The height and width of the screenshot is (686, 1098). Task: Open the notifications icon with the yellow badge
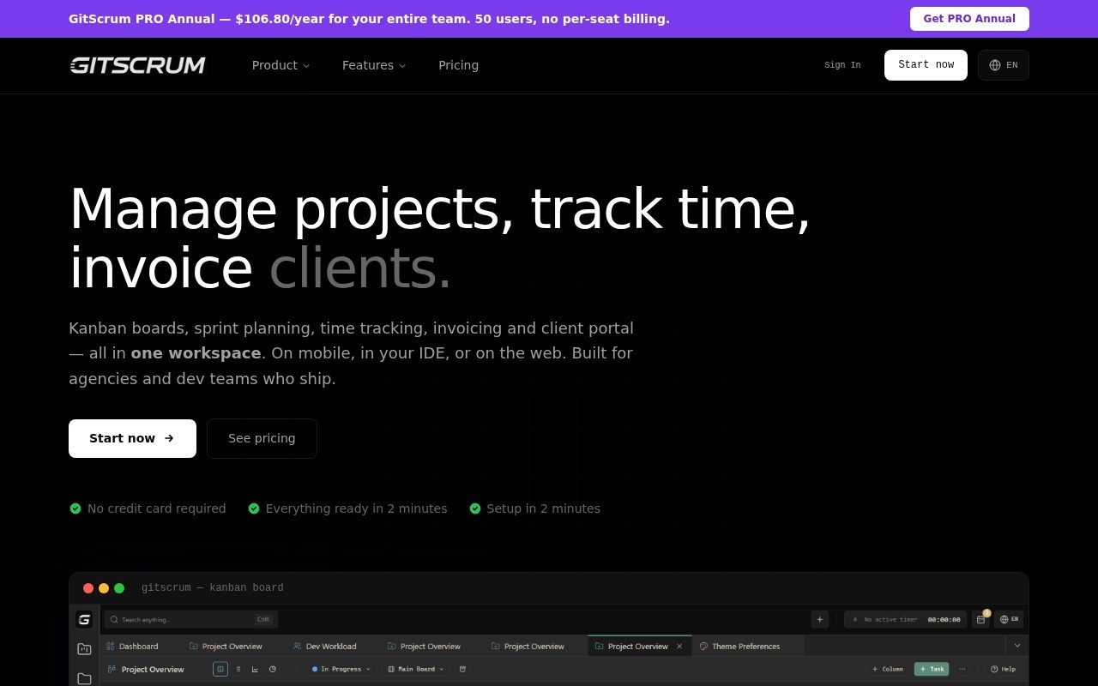[981, 619]
